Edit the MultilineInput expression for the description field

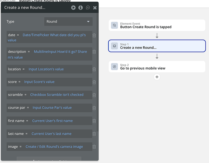pos(47,54)
